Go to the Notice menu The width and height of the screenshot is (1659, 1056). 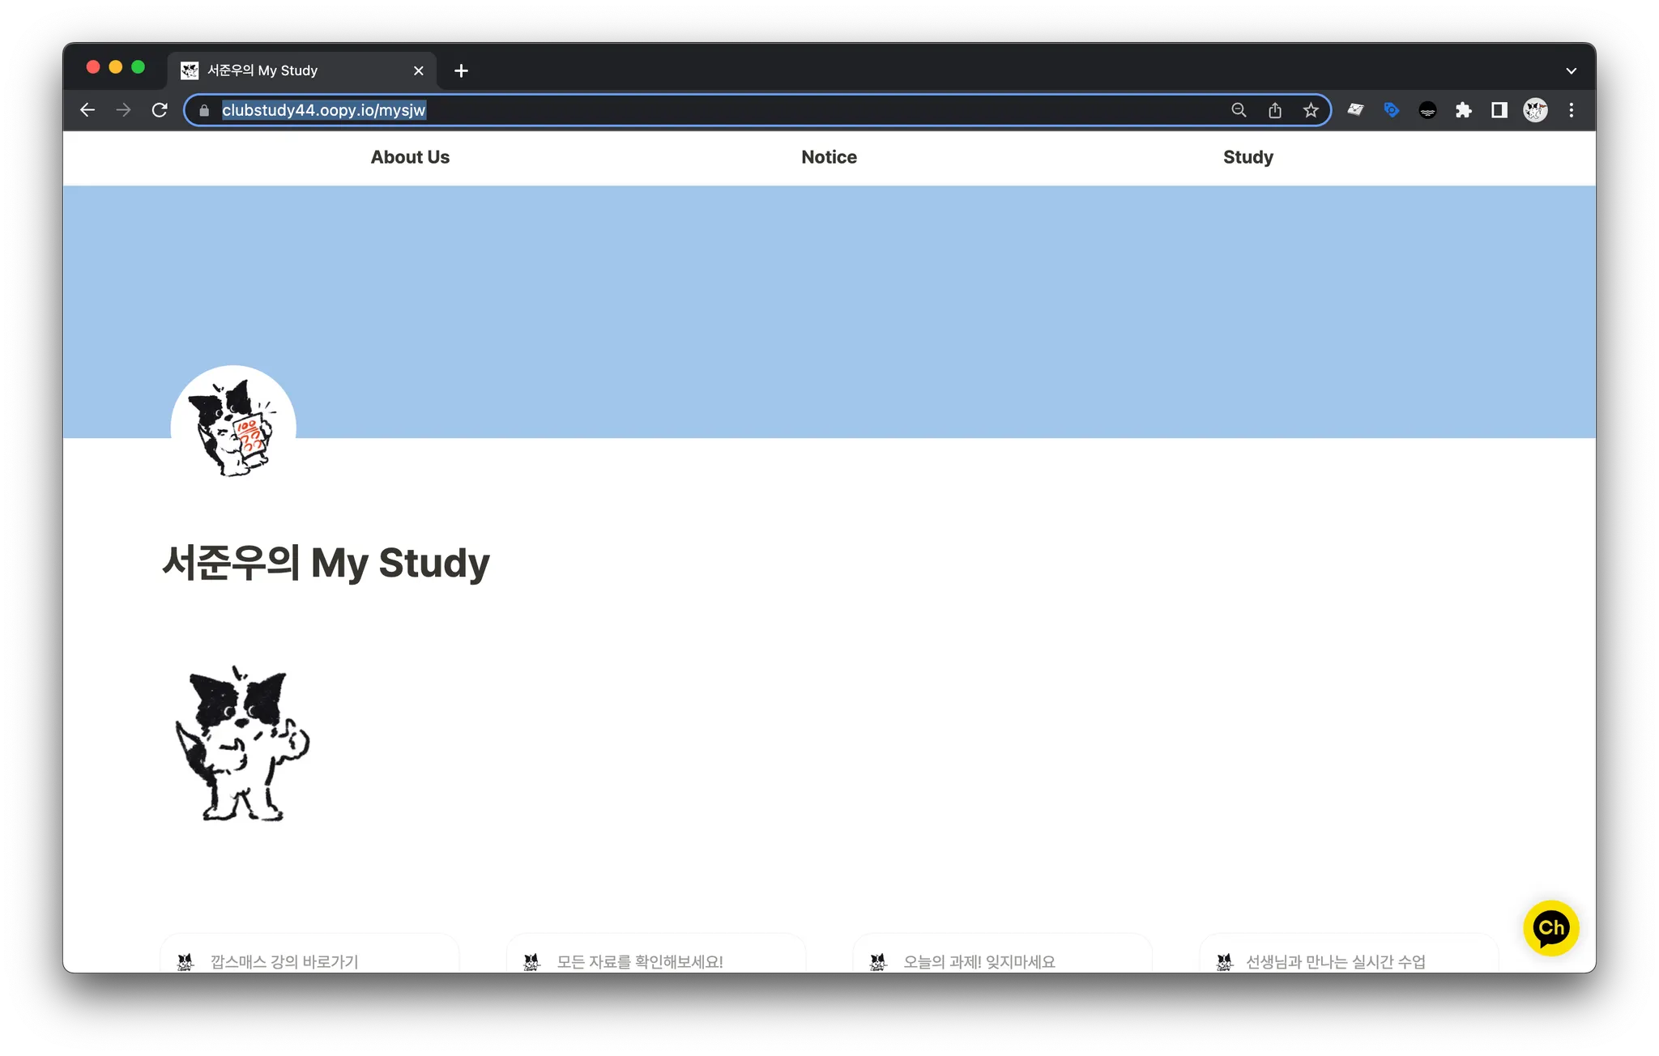pyautogui.click(x=829, y=157)
